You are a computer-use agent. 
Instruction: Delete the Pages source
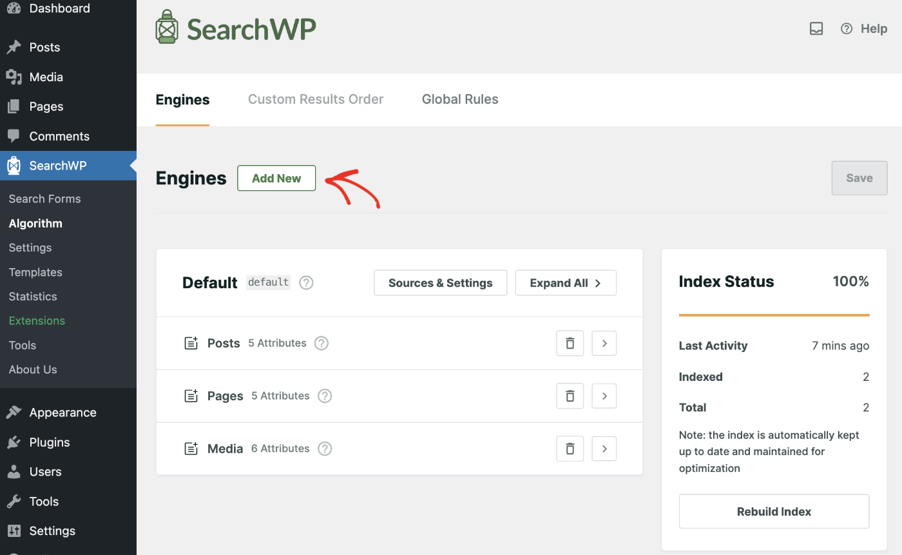[x=570, y=396]
